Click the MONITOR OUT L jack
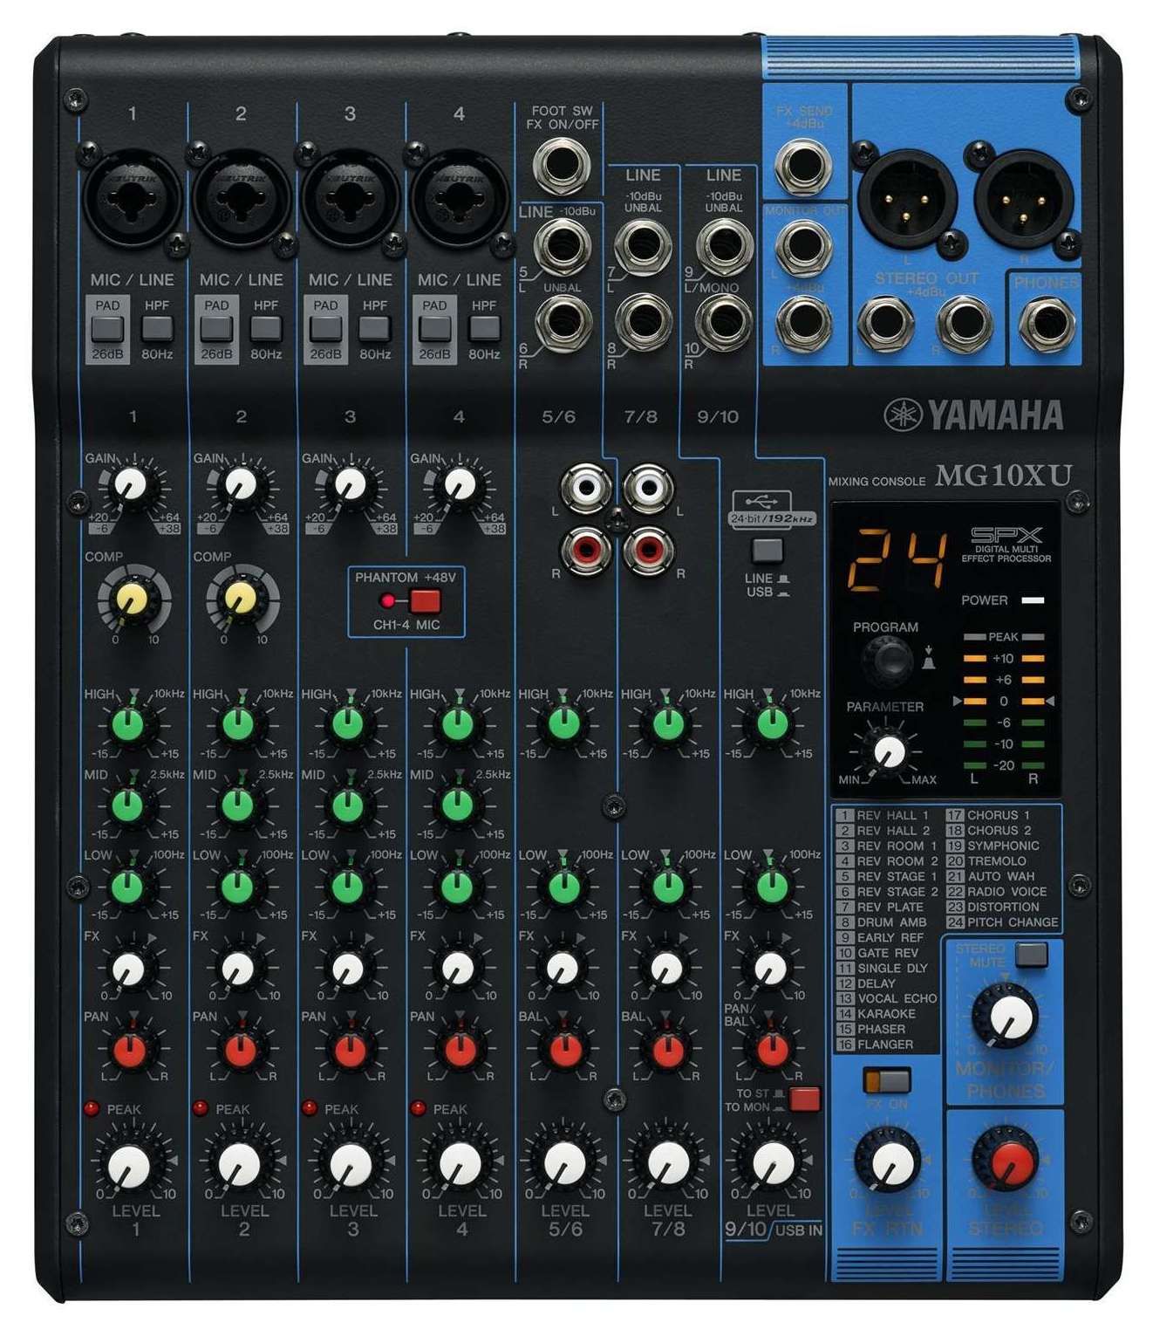The width and height of the screenshot is (1153, 1336). [803, 248]
